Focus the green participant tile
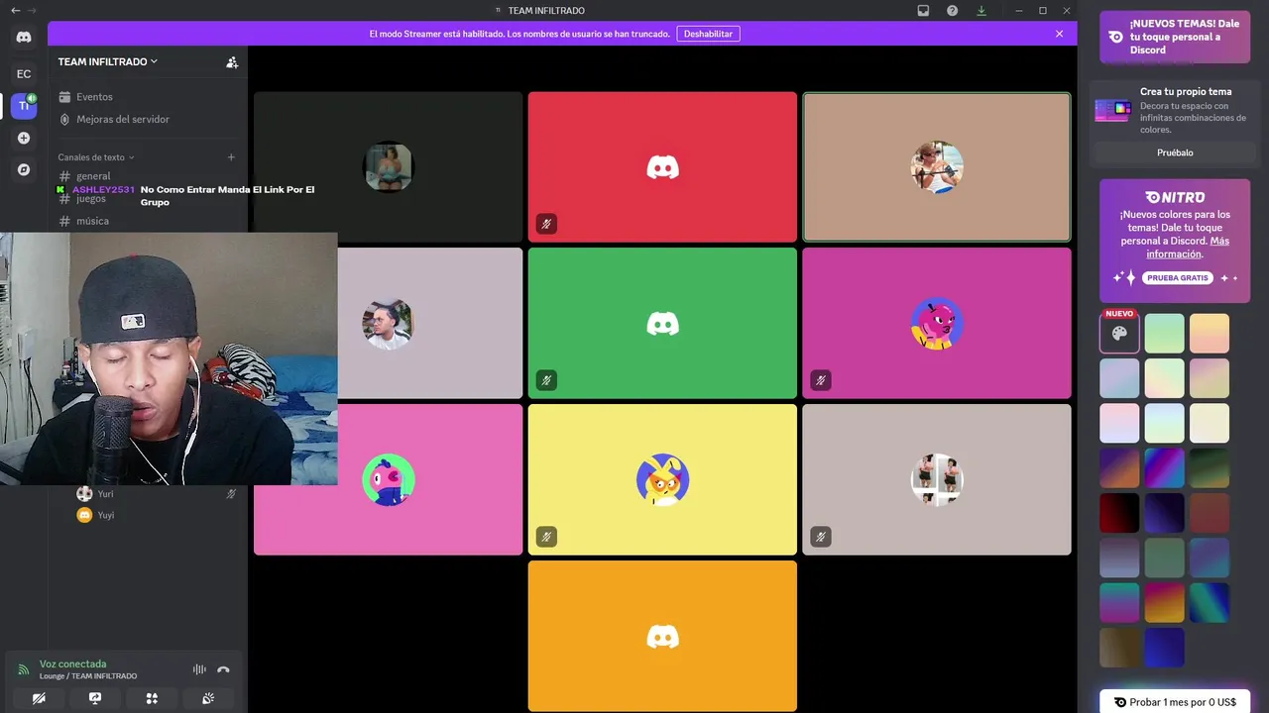1269x713 pixels. tap(662, 323)
